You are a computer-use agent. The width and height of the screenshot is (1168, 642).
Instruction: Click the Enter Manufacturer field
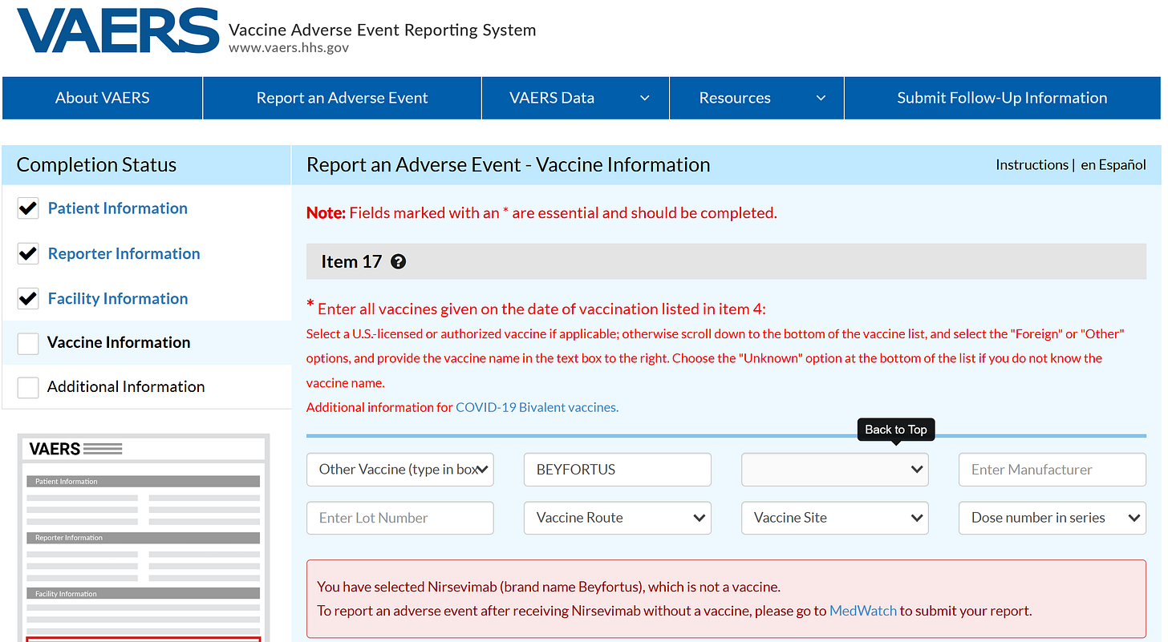(1052, 470)
